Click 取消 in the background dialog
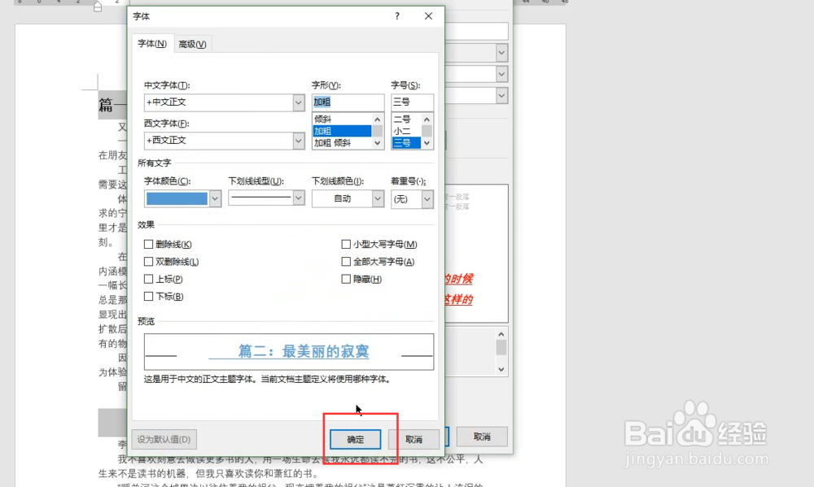Screen dimensions: 814x487 pyautogui.click(x=482, y=437)
